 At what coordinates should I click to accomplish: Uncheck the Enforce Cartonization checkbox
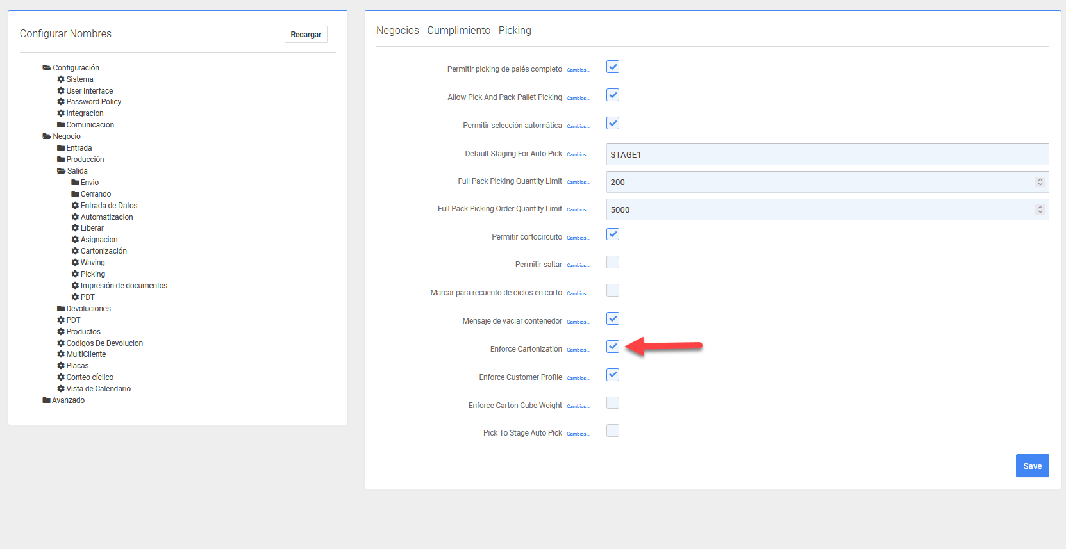[613, 347]
